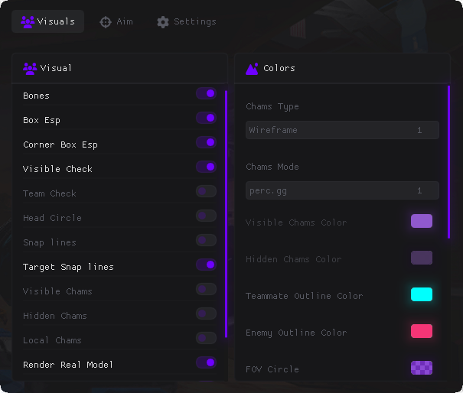Viewport: 463px width, 393px height.
Task: Open the Enemy Outline Color swatch
Action: point(422,331)
